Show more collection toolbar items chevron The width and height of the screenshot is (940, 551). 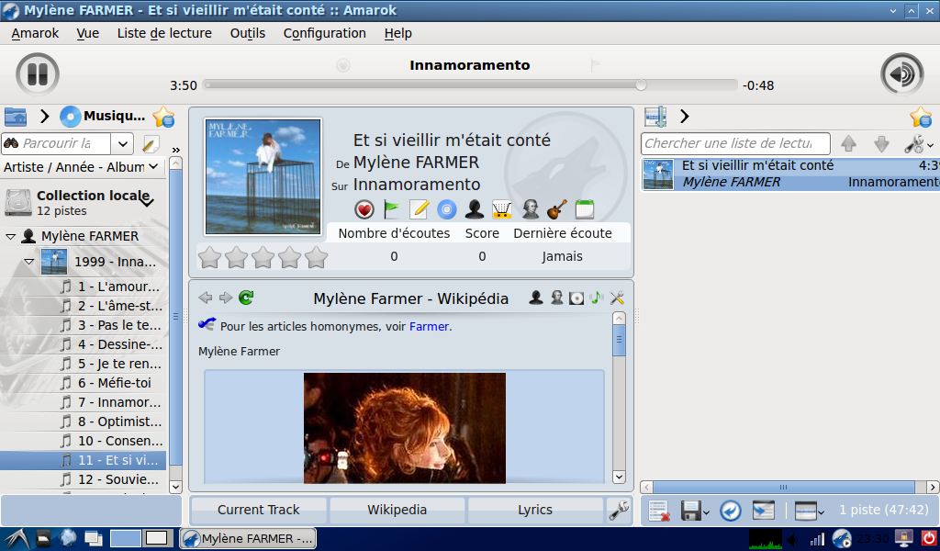tap(175, 150)
